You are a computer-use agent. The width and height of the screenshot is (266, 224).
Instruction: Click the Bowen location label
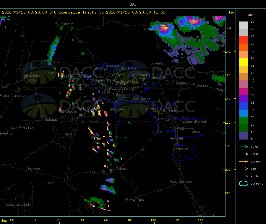click(197, 132)
